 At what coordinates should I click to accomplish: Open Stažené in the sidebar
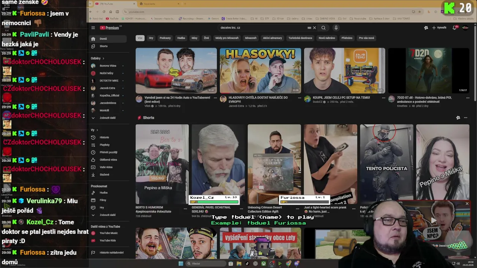click(108, 175)
